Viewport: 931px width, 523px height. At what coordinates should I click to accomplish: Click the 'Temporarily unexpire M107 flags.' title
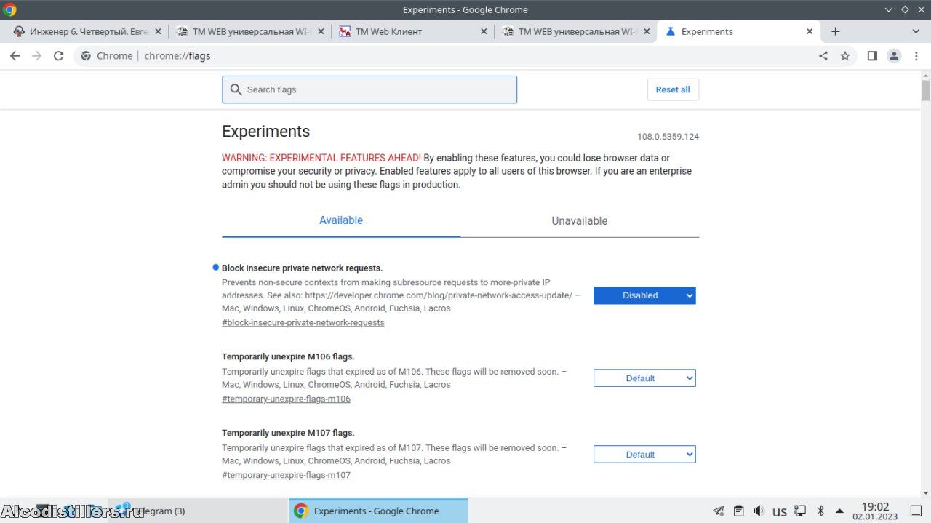(x=288, y=433)
